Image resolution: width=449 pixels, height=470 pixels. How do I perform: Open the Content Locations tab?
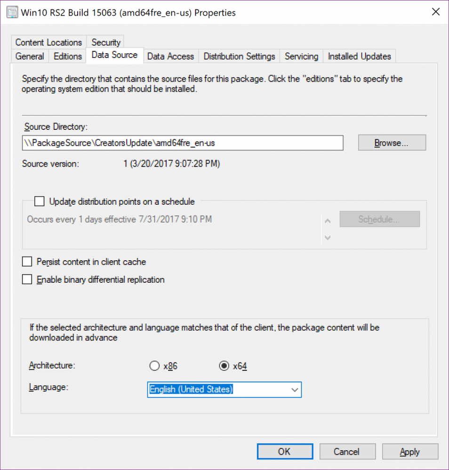point(48,42)
